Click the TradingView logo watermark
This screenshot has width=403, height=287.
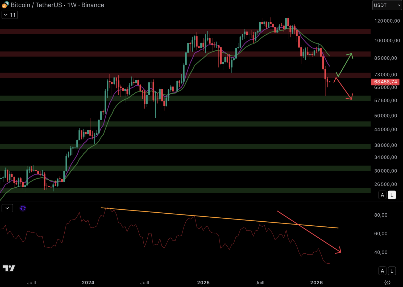tap(9, 268)
